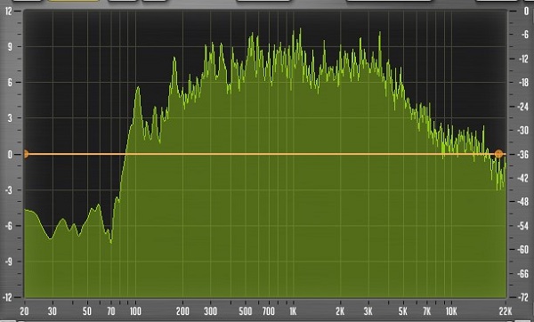Click the -72 label on right level scale
Screen dimensions: 534x322
pyautogui.click(x=522, y=297)
